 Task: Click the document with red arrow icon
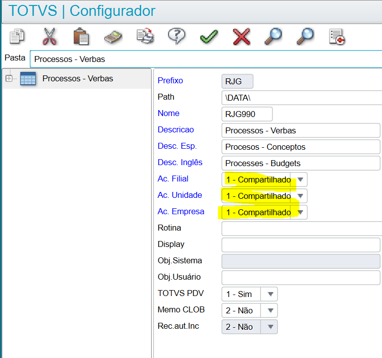(x=337, y=37)
